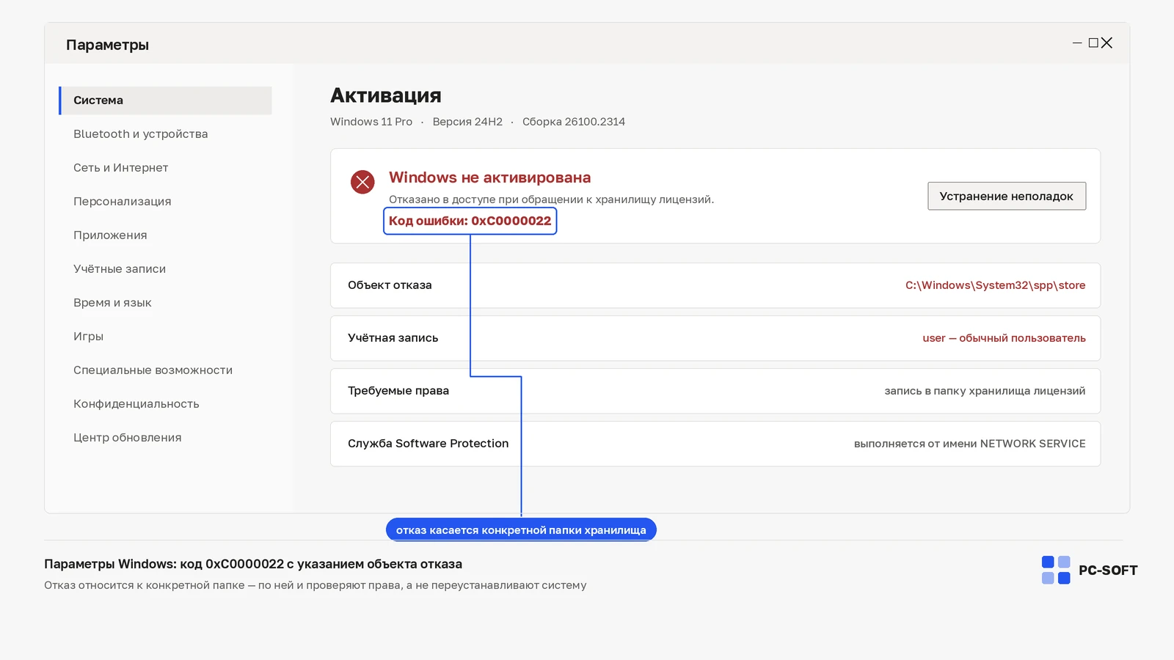Click the PC-SOFT logo squares icon
The image size is (1174, 660).
(1056, 570)
